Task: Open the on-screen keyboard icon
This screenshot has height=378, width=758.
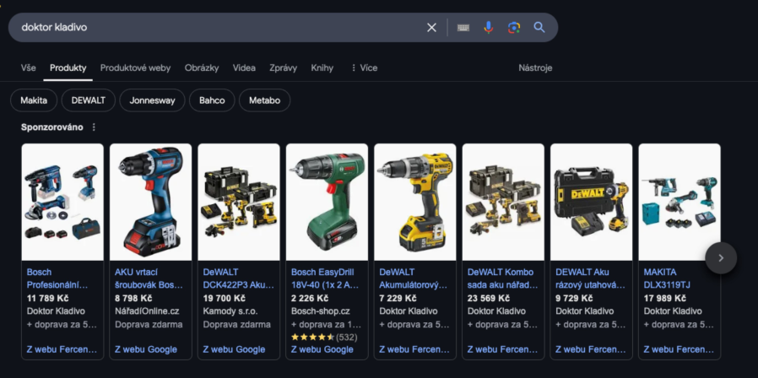Action: (463, 28)
